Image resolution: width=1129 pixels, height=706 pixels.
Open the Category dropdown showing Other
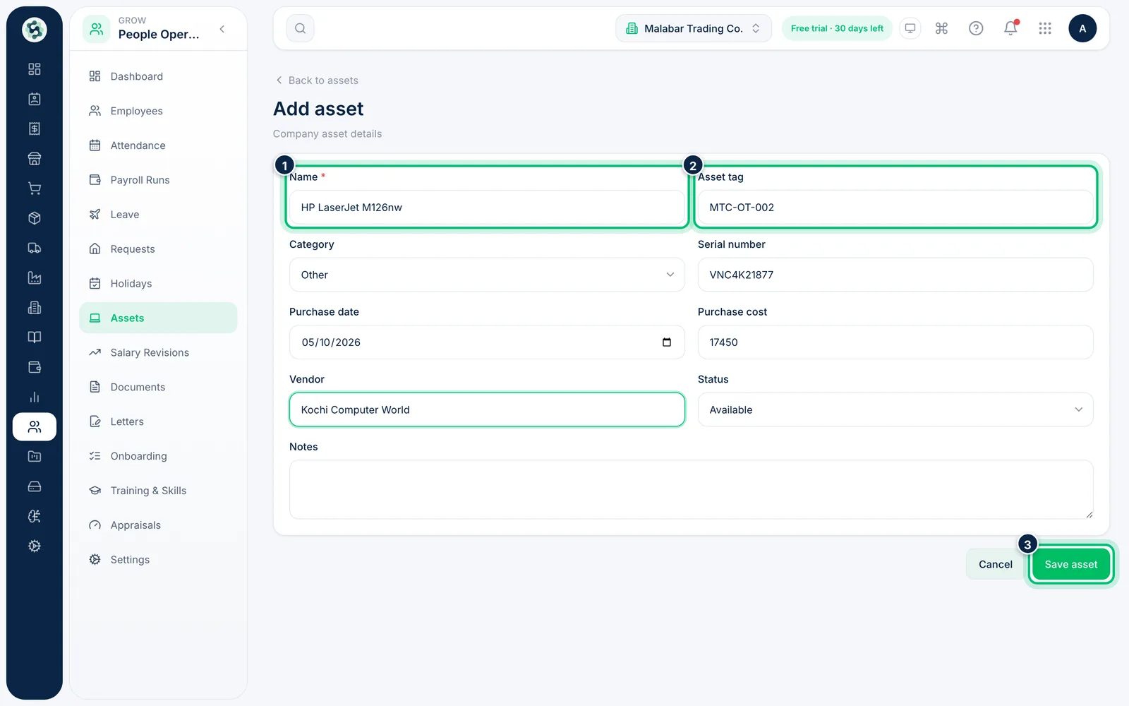[x=487, y=275]
